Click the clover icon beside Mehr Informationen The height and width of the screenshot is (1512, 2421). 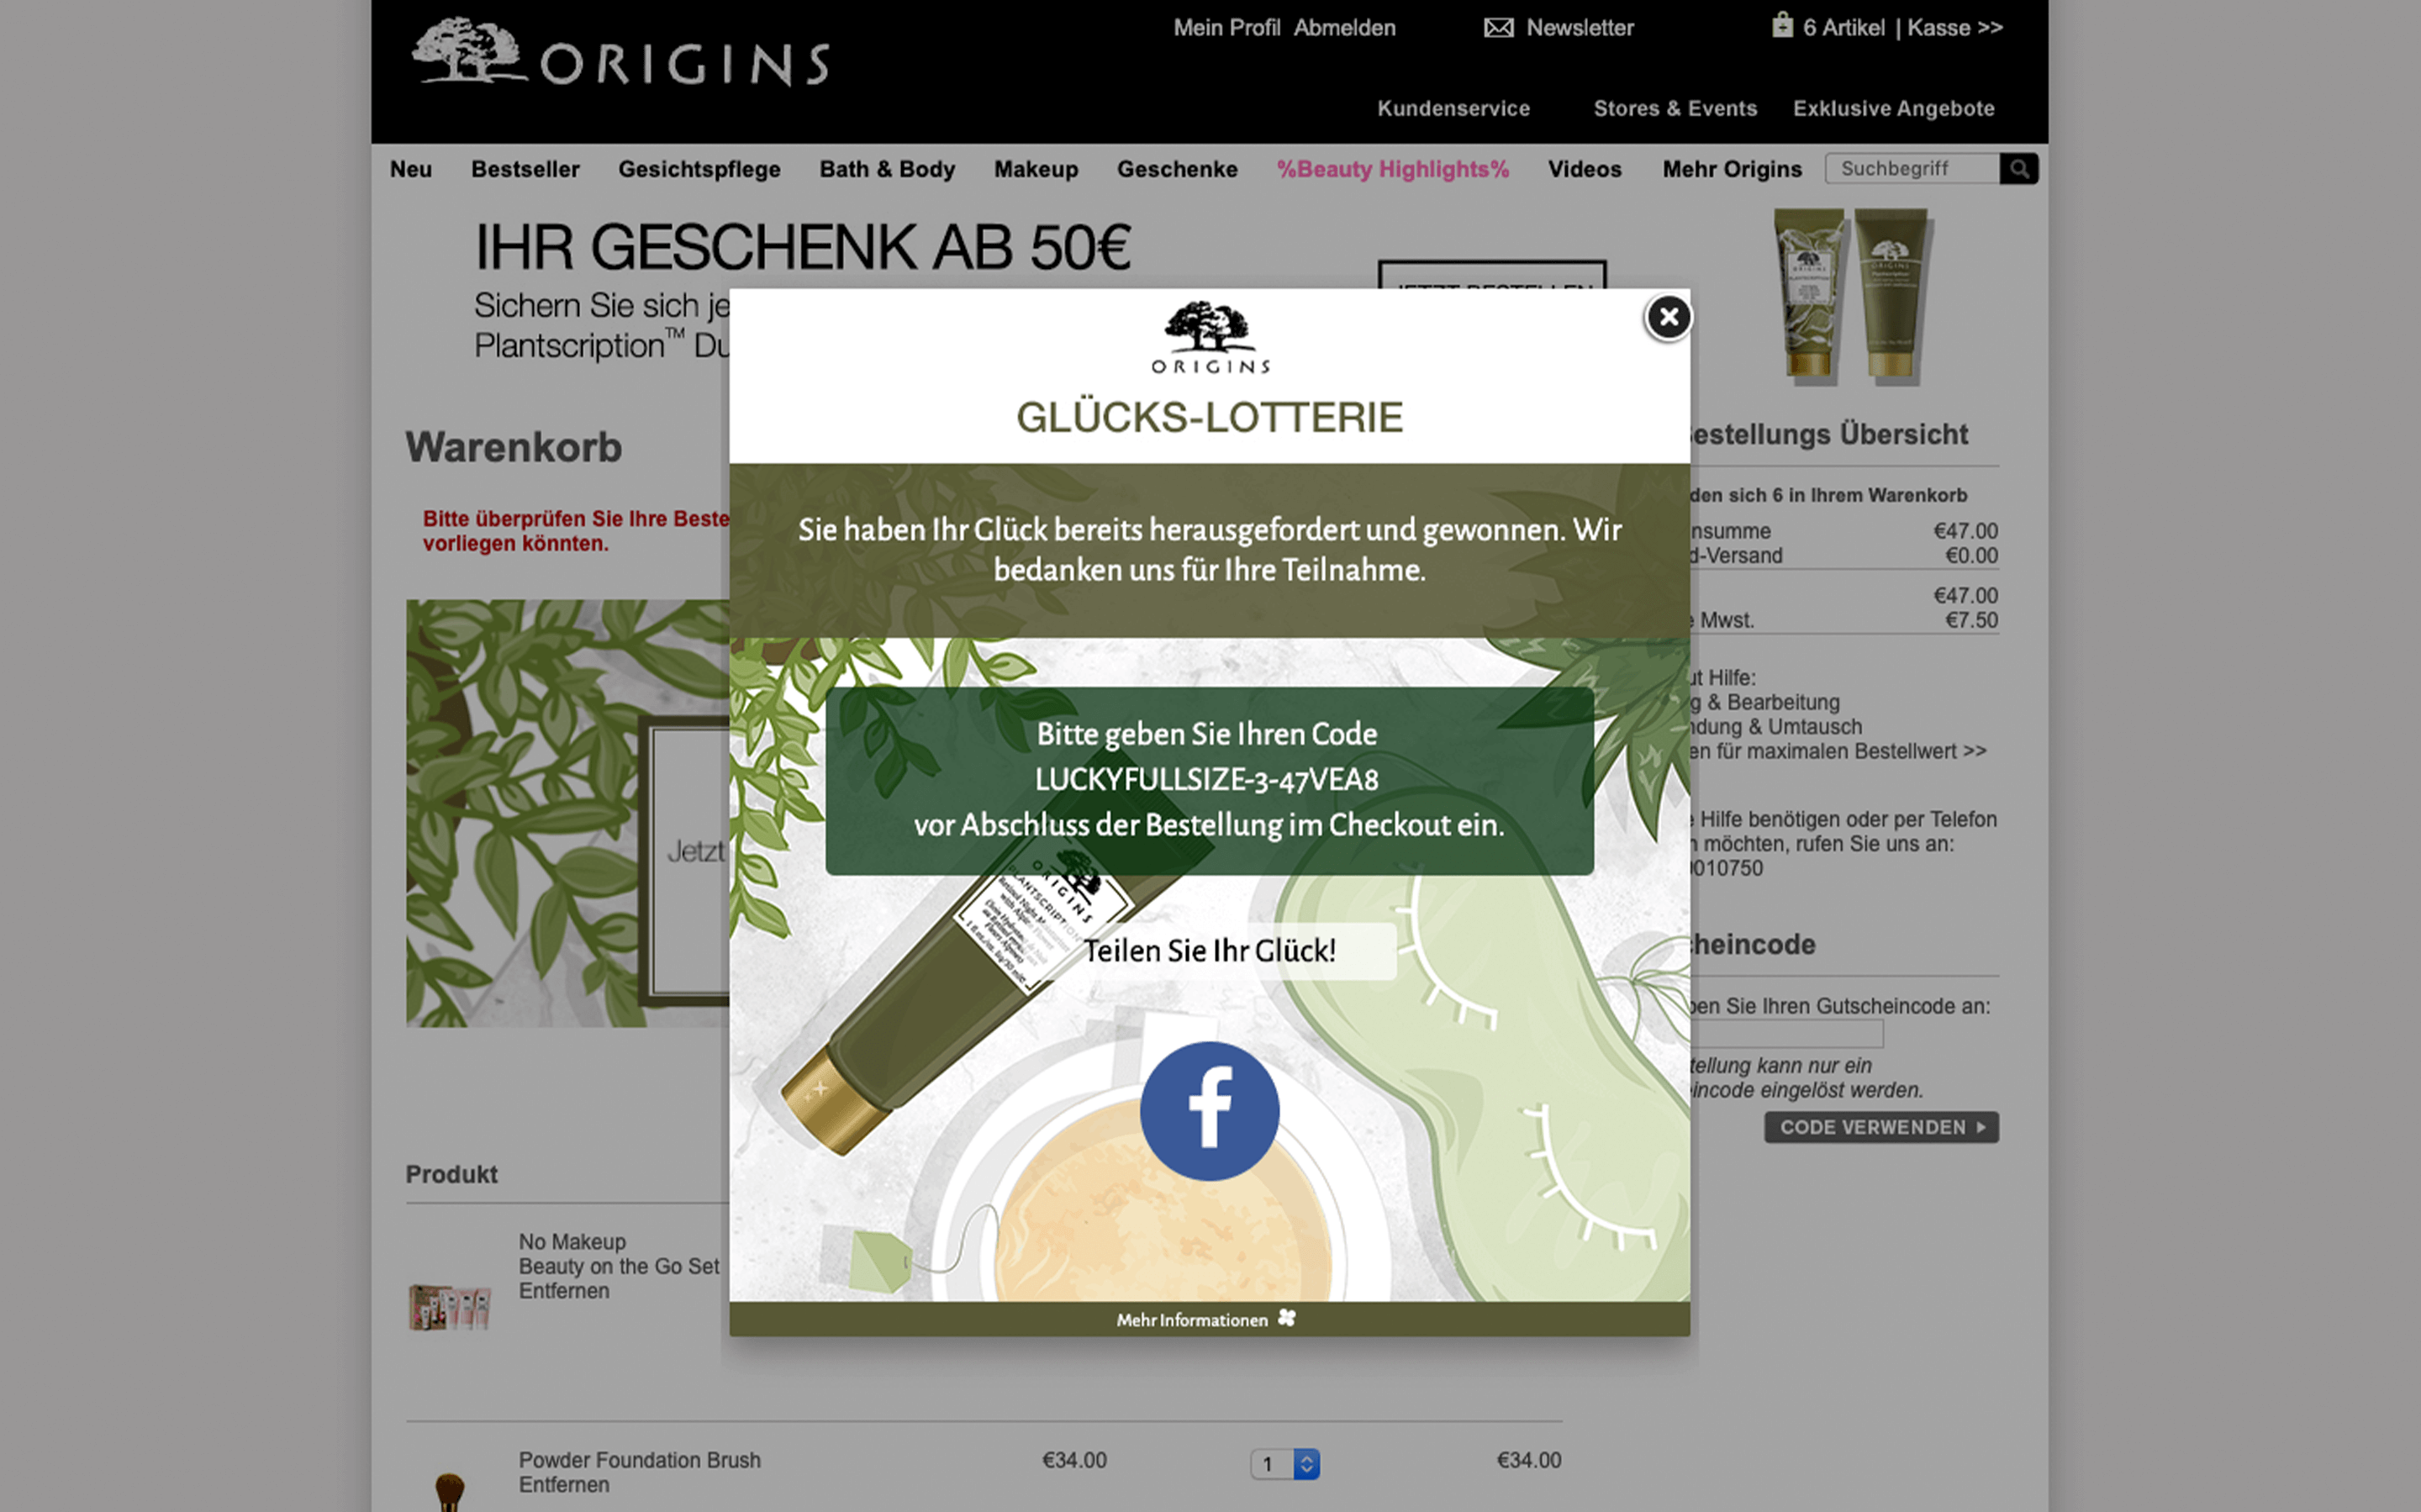[1286, 1319]
